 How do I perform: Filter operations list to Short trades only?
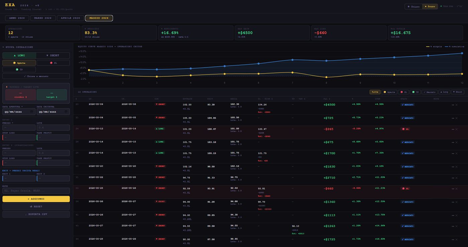[x=458, y=92]
